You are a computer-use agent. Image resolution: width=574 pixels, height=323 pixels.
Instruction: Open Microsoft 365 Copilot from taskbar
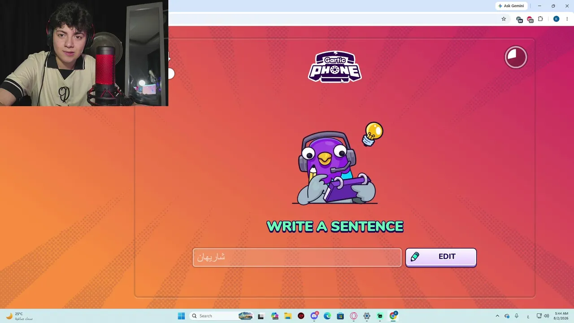point(274,316)
